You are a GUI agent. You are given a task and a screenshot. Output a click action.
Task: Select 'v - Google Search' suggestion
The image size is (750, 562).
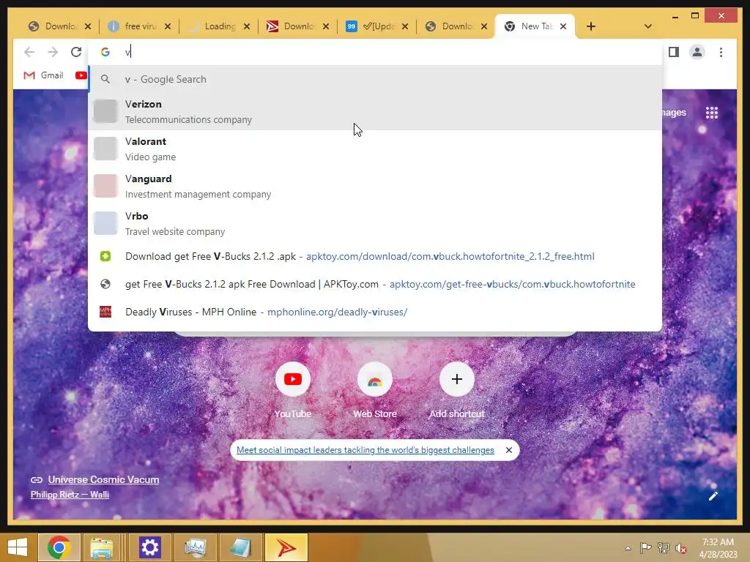(375, 79)
